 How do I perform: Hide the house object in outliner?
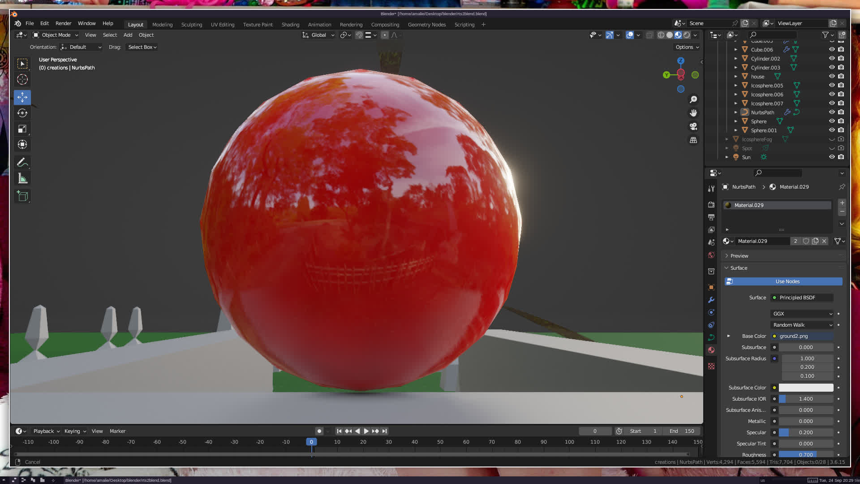pyautogui.click(x=831, y=77)
